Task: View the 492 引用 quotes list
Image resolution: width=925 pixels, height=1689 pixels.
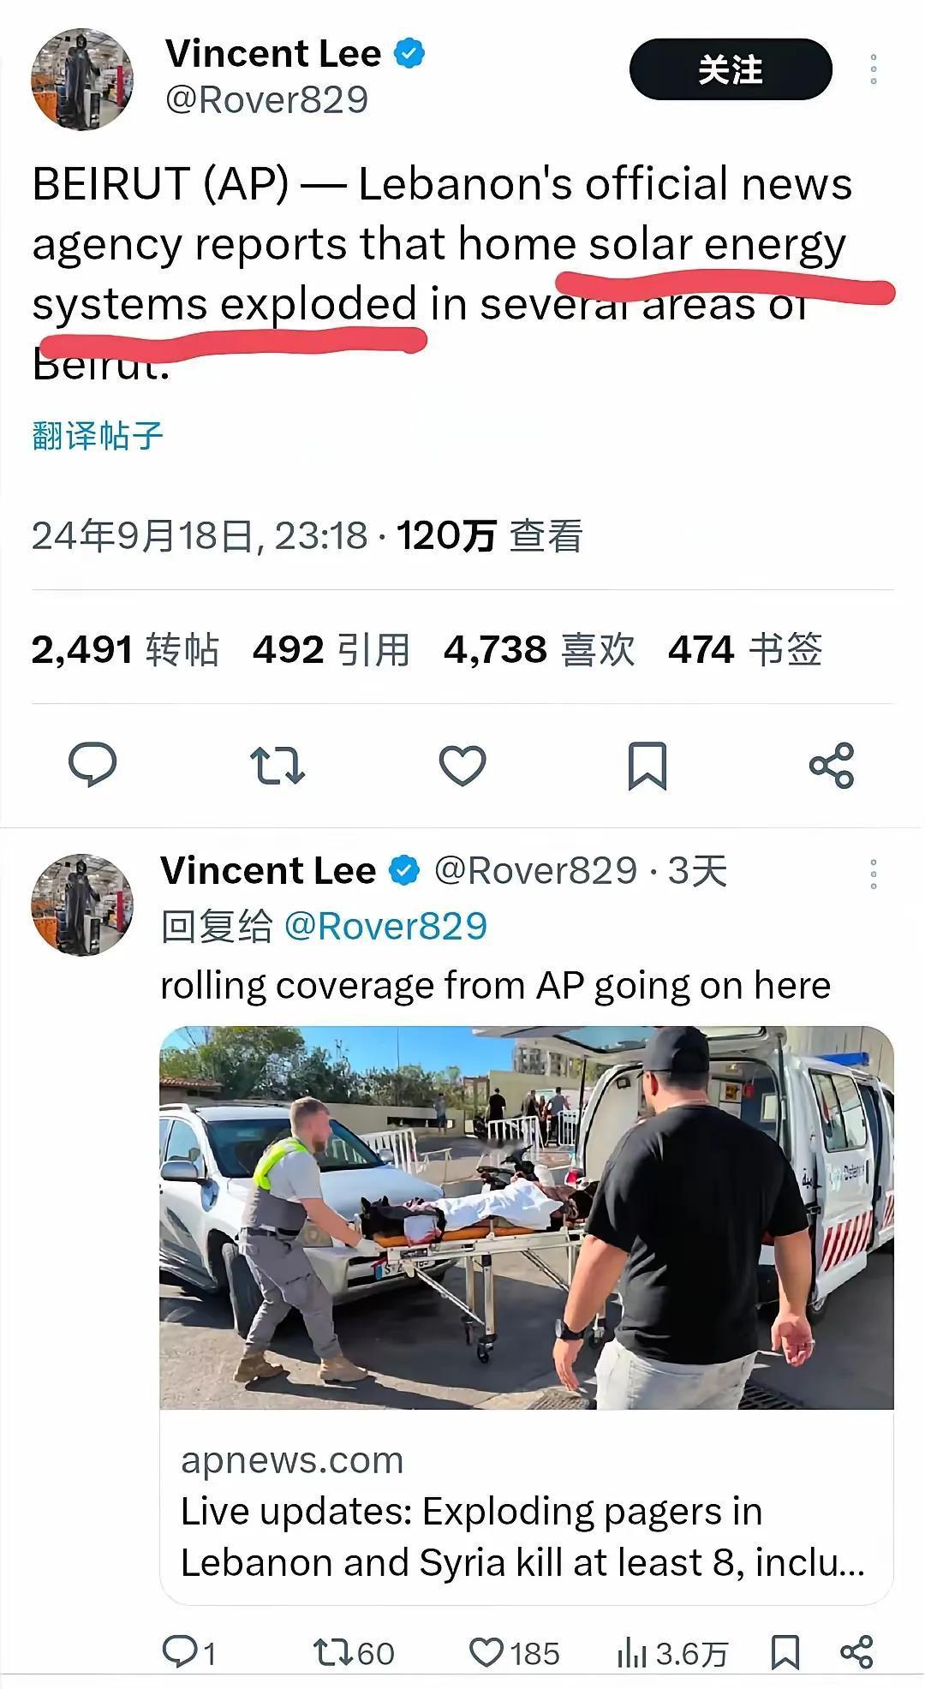Action: coord(331,649)
